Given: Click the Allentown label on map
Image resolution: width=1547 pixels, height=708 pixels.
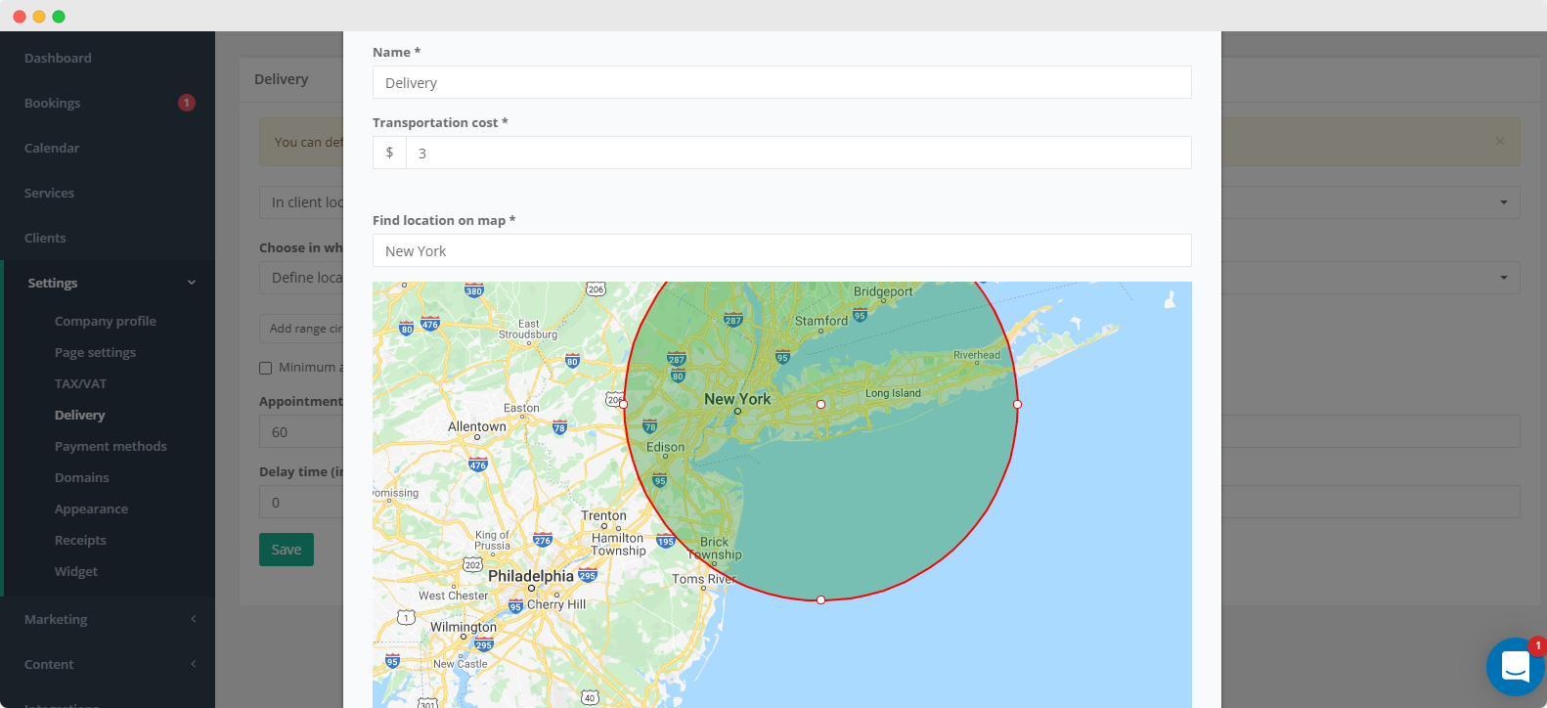Looking at the screenshot, I should point(477,426).
